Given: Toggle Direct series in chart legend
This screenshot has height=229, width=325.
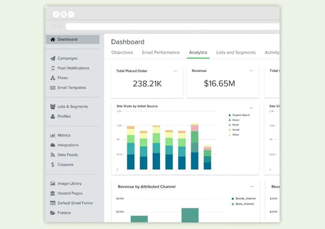Looking at the screenshot, I should [234, 120].
